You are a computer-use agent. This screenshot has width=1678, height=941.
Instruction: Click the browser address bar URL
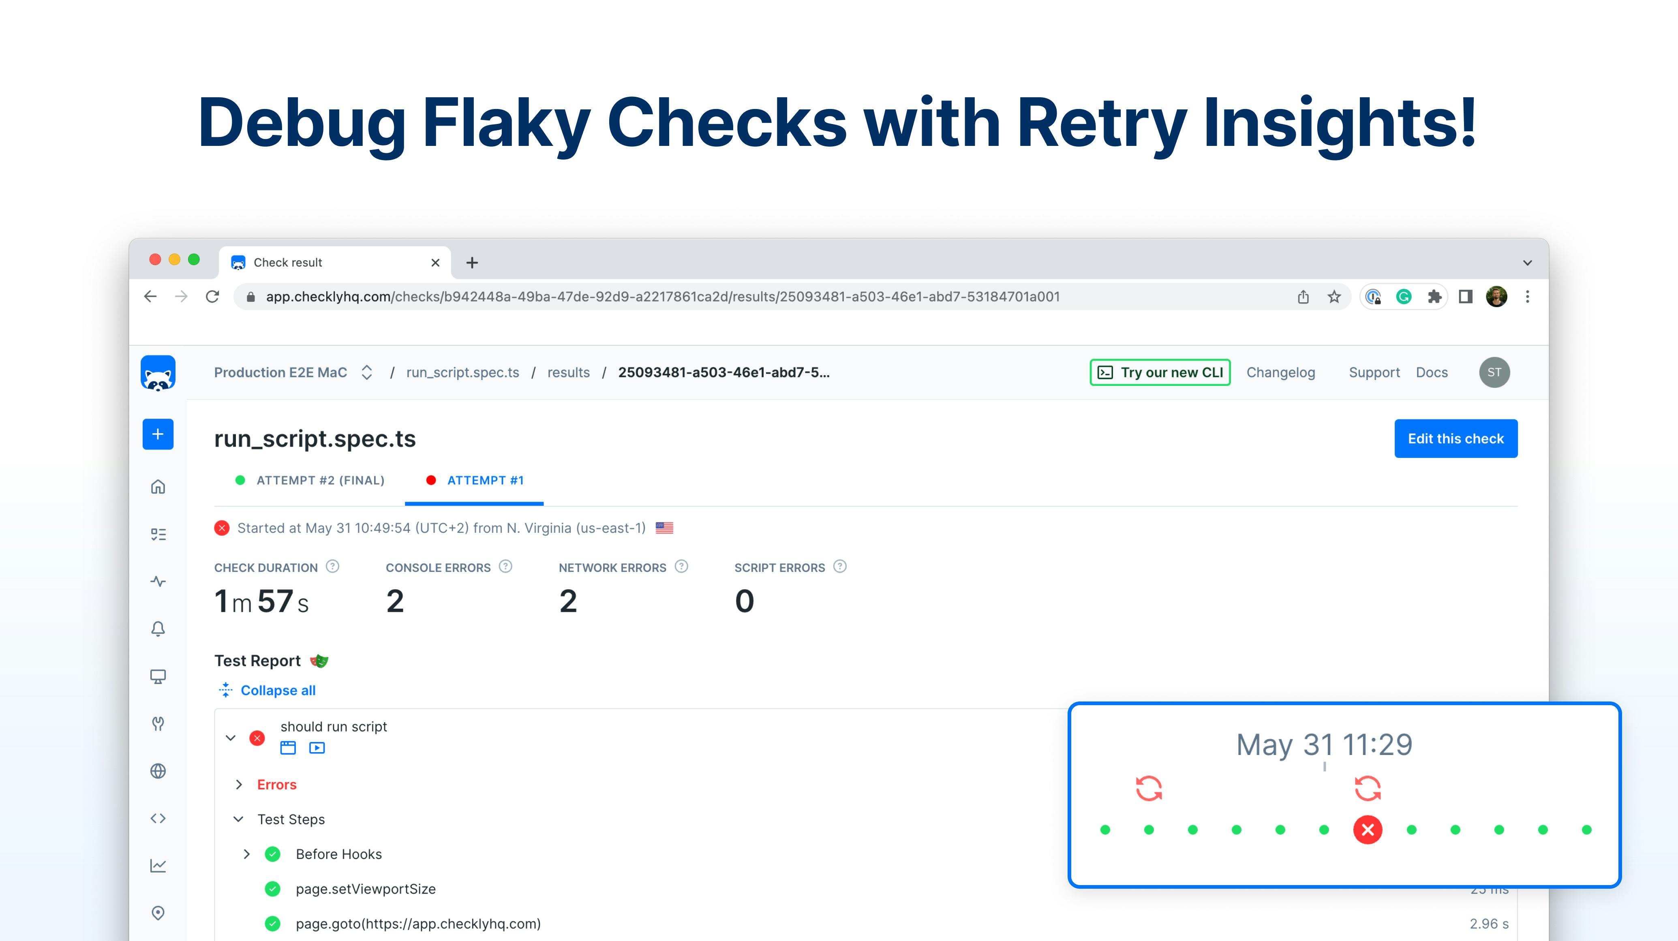[662, 297]
